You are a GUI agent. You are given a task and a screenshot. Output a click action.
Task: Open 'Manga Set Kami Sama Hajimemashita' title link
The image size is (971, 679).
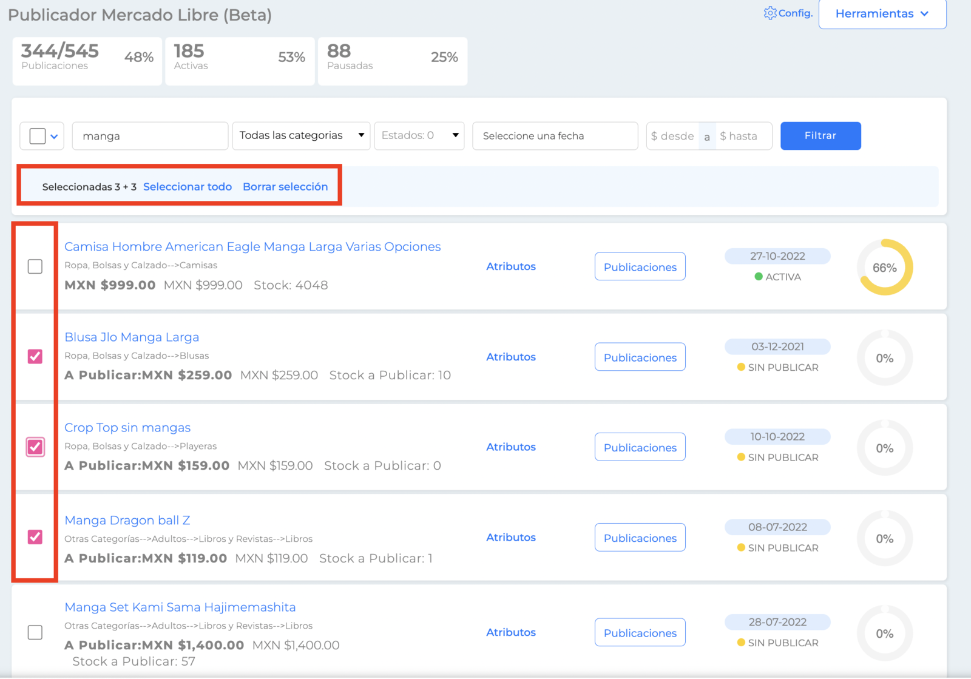[x=180, y=607]
